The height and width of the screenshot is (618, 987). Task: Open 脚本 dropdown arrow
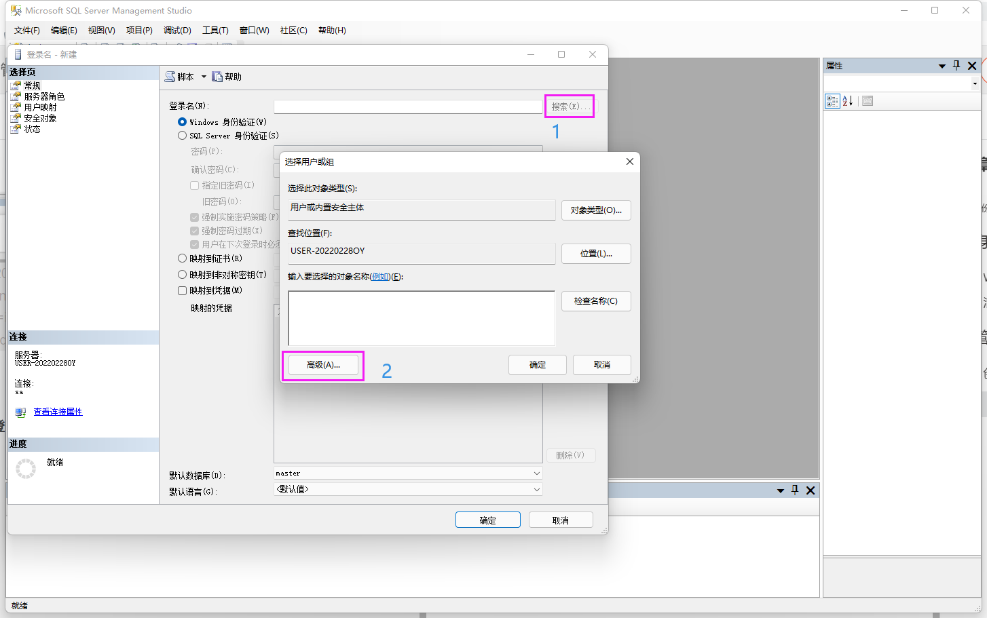(x=204, y=77)
